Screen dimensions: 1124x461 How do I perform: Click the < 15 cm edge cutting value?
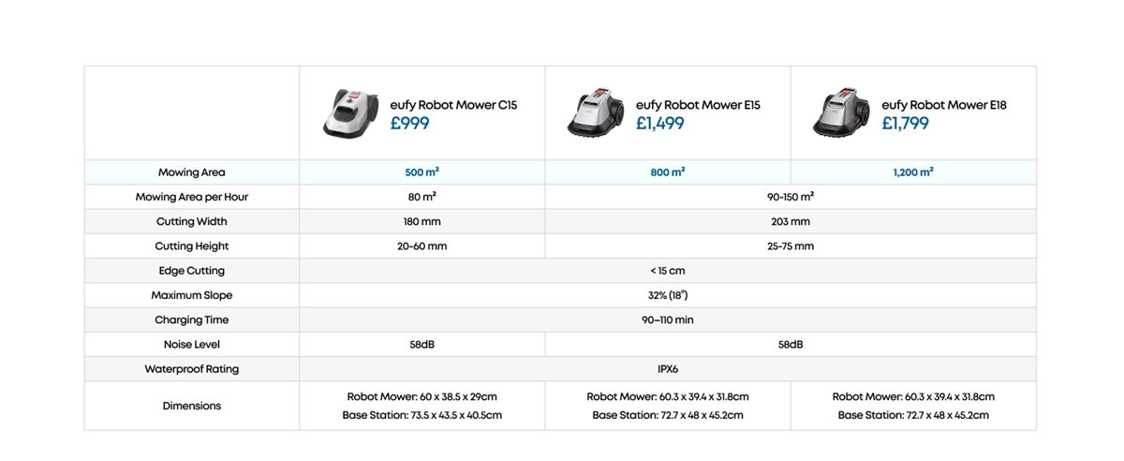(x=668, y=271)
